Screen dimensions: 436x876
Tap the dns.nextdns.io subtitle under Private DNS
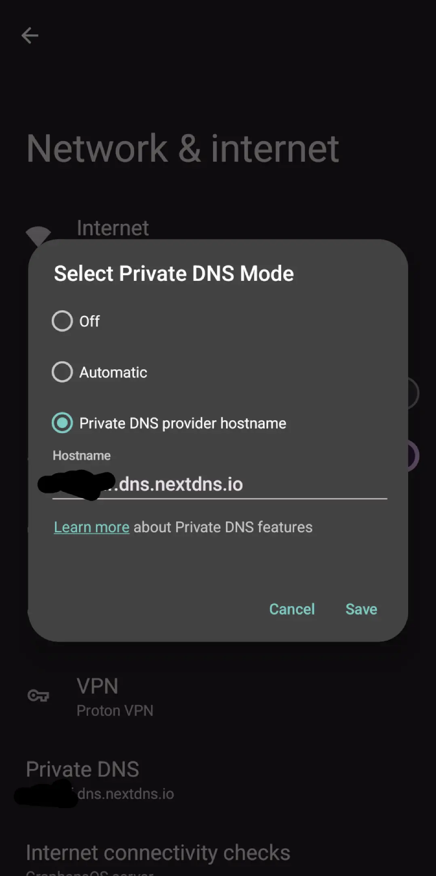[126, 794]
